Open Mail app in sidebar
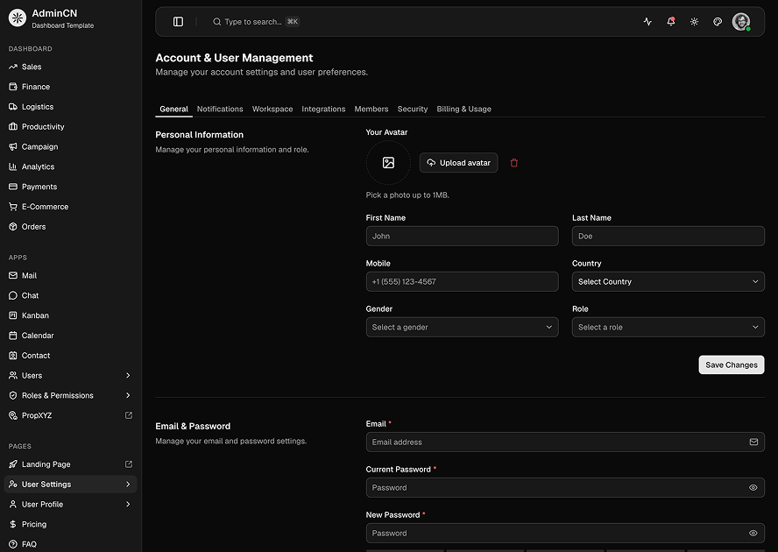Image resolution: width=778 pixels, height=552 pixels. (x=70, y=275)
